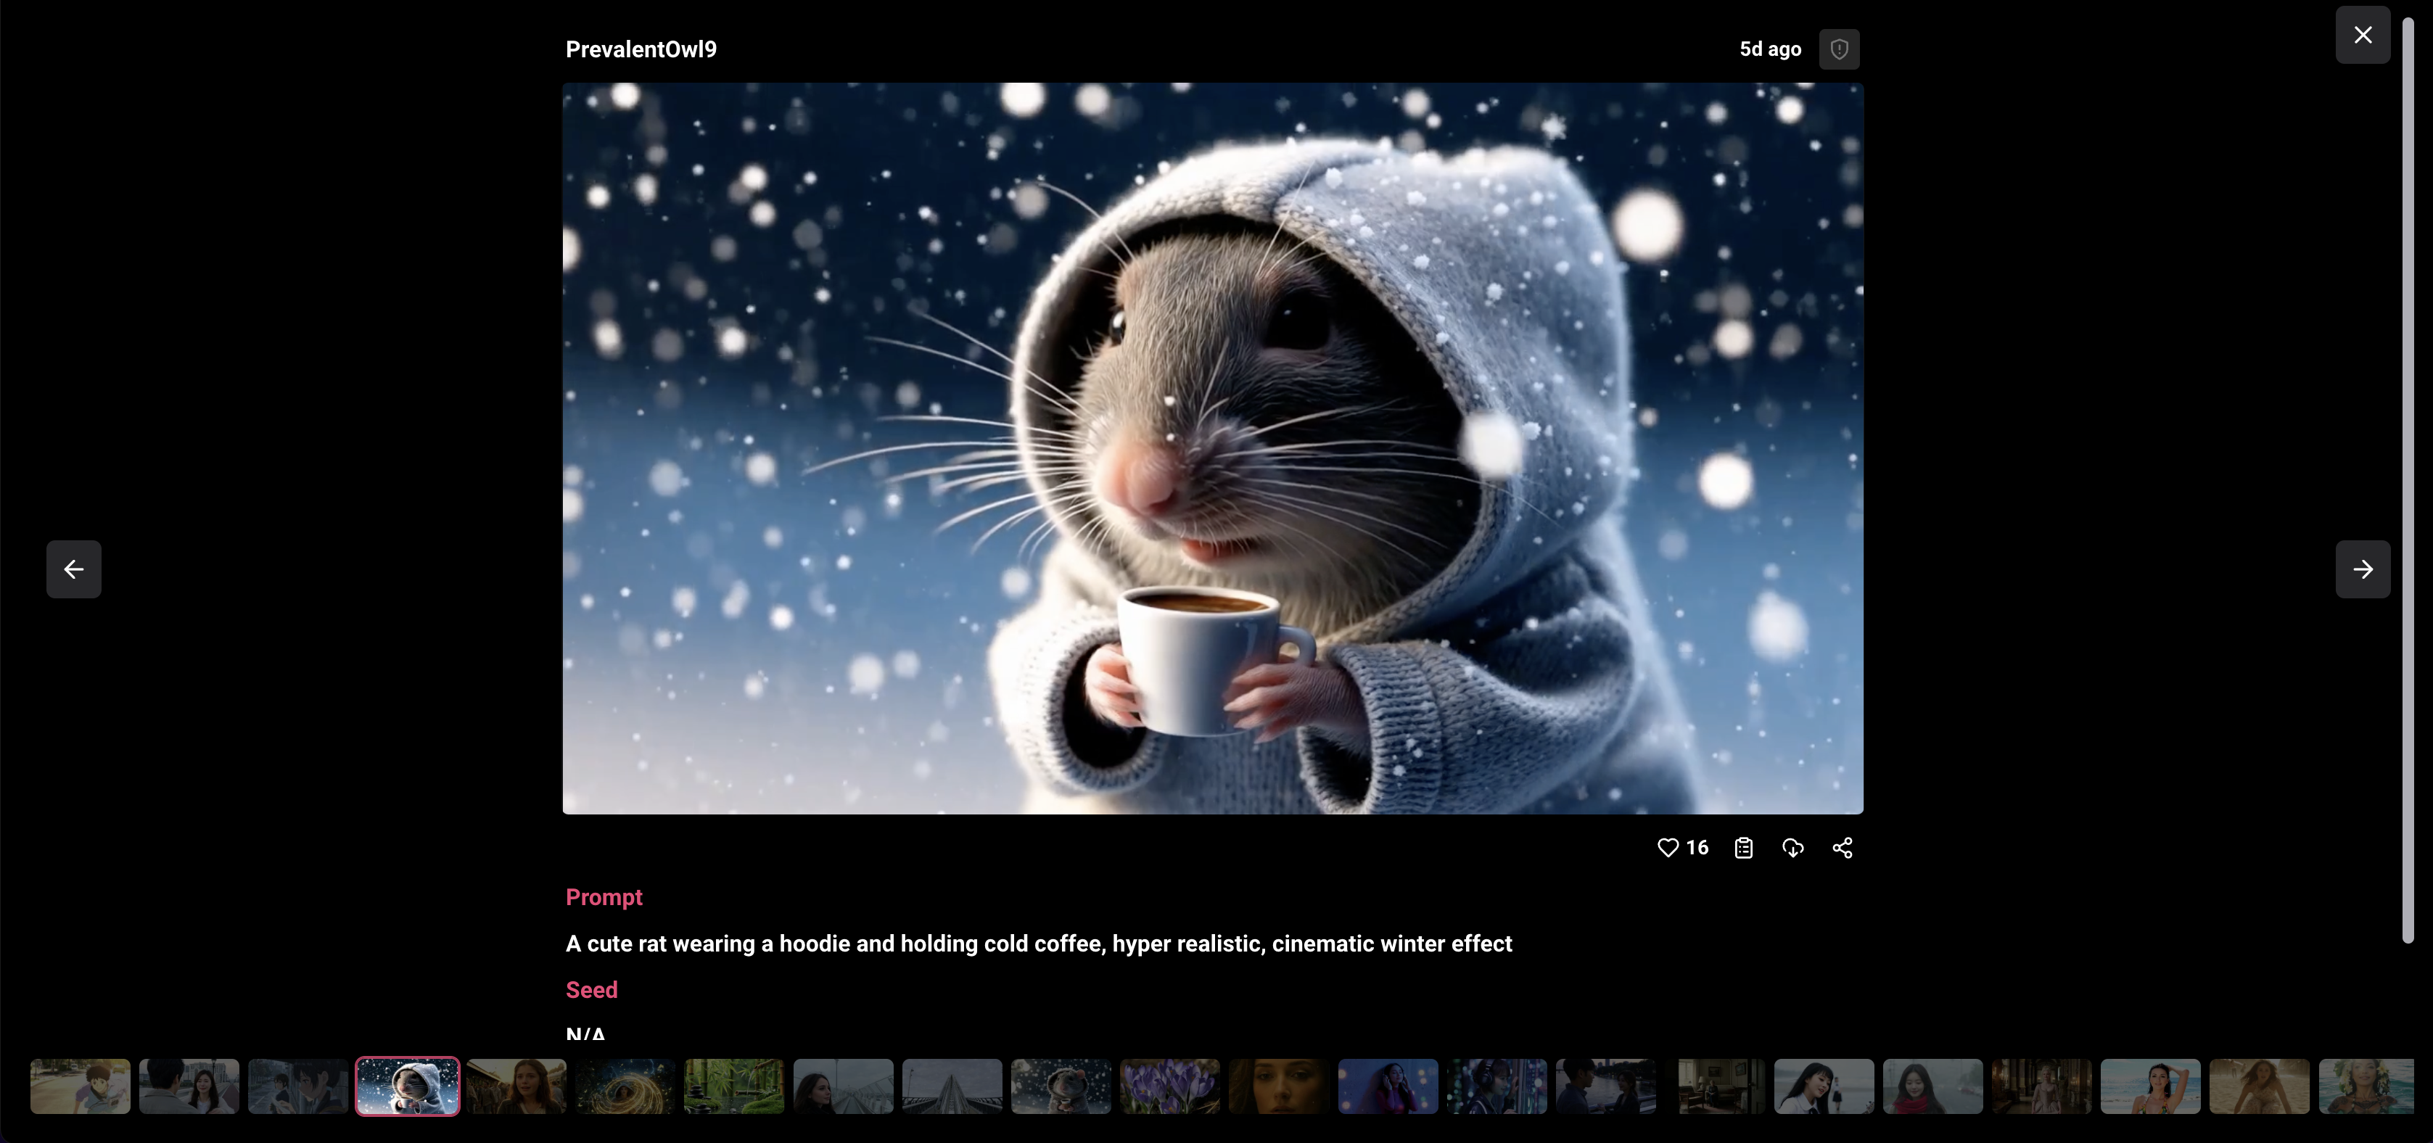The image size is (2433, 1143).
Task: Open the purple crocus flowers thumbnail
Action: [x=1170, y=1086]
